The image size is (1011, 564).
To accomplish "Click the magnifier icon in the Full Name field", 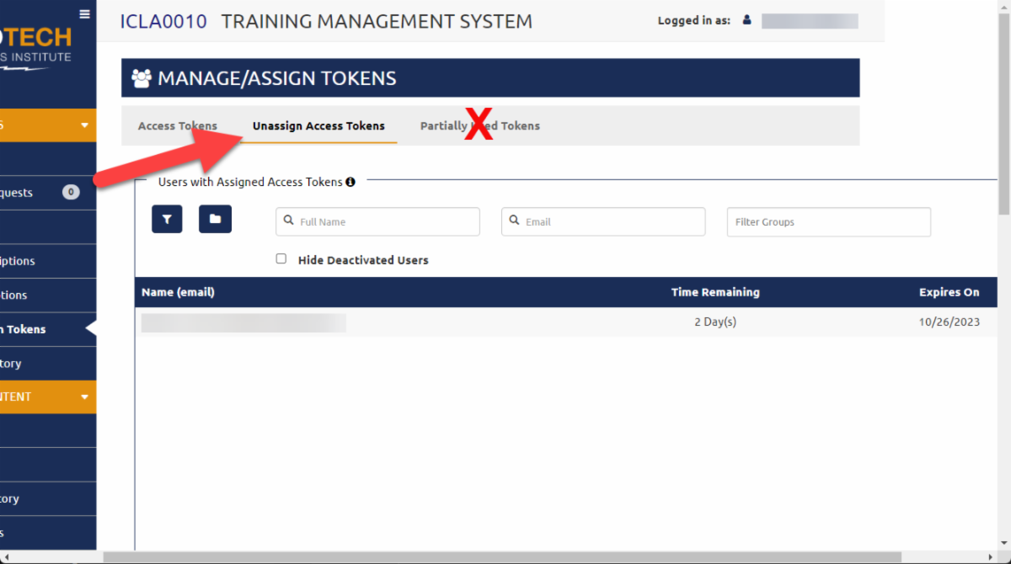I will [289, 221].
